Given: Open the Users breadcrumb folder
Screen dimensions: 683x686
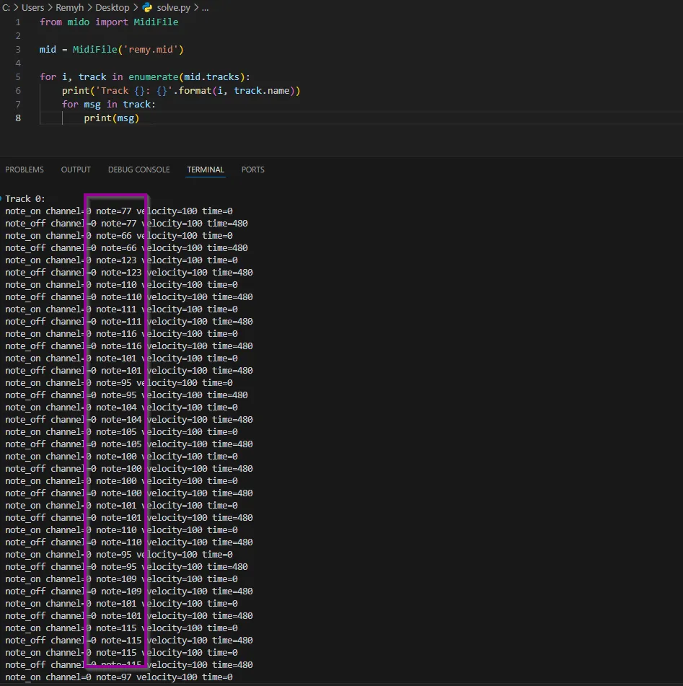Looking at the screenshot, I should [x=32, y=8].
